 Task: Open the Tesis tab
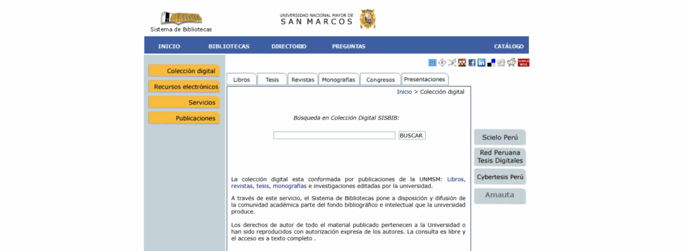coord(272,79)
